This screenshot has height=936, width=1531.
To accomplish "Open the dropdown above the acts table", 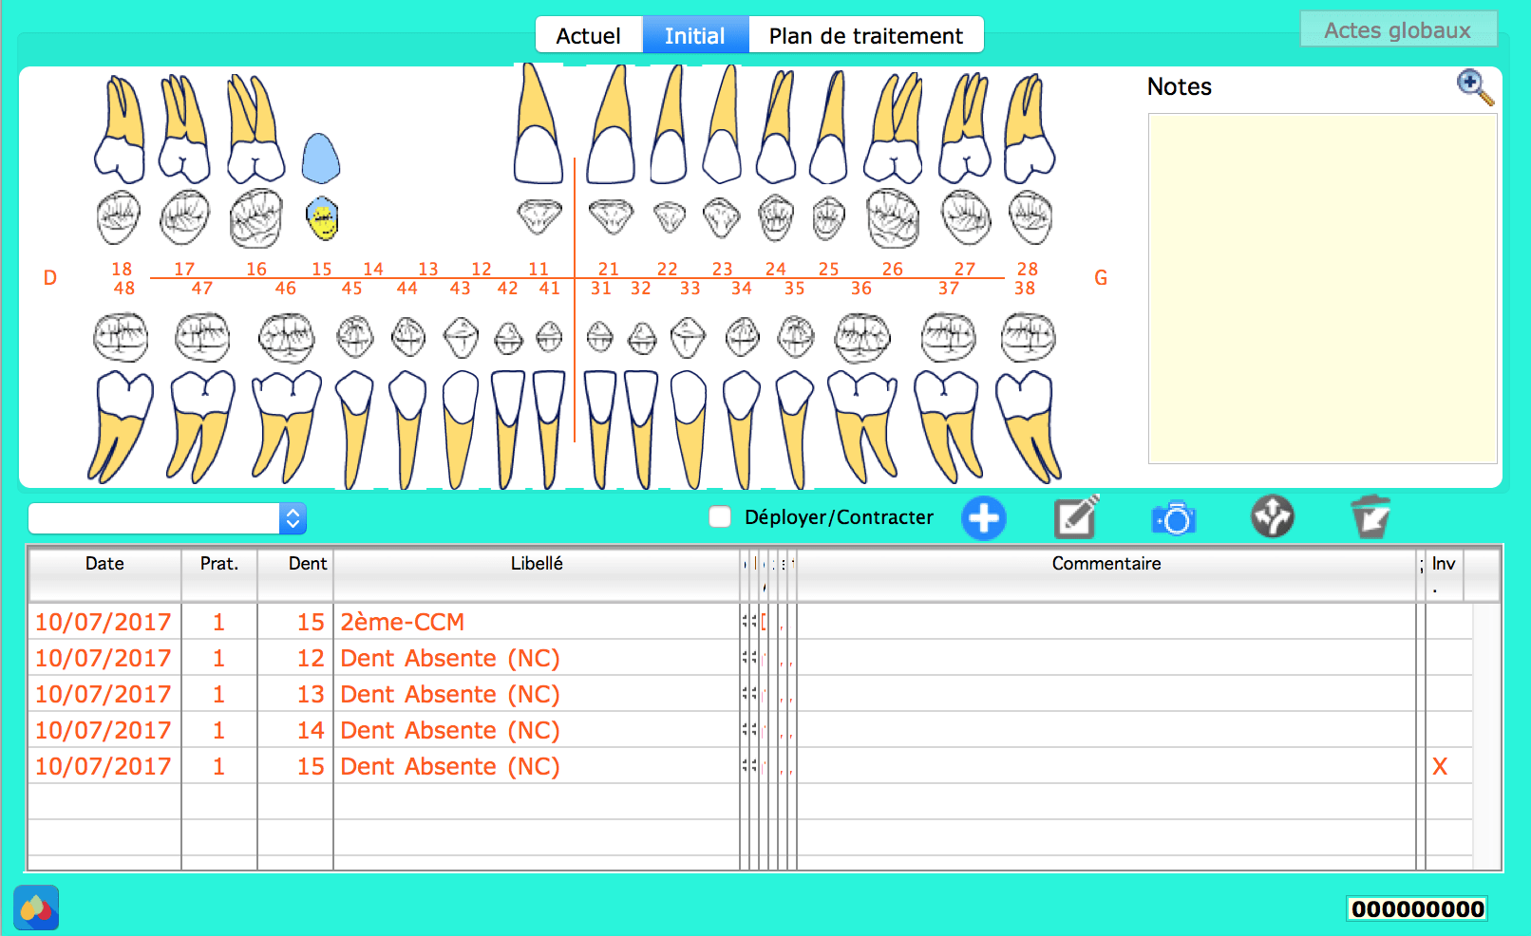I will click(293, 518).
